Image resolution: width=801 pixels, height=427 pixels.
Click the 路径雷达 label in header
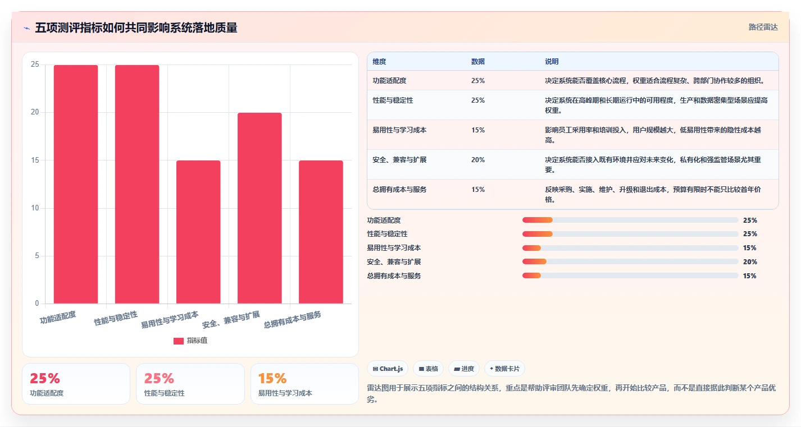(x=763, y=27)
